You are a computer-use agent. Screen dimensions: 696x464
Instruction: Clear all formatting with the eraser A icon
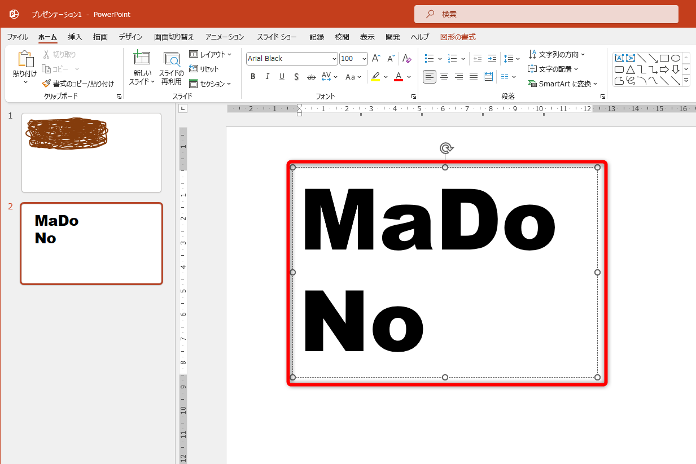click(x=406, y=59)
